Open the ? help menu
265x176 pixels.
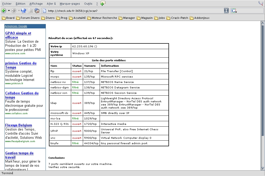(97, 4)
